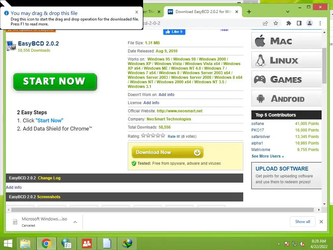The width and height of the screenshot is (333, 250).
Task: Open the Linux category banner
Action: coord(286,60)
